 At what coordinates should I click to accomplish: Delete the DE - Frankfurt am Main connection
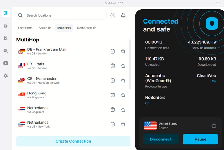(x=113, y=51)
